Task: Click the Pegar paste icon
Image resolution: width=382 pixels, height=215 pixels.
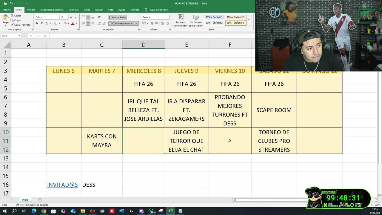Action: click(x=6, y=18)
